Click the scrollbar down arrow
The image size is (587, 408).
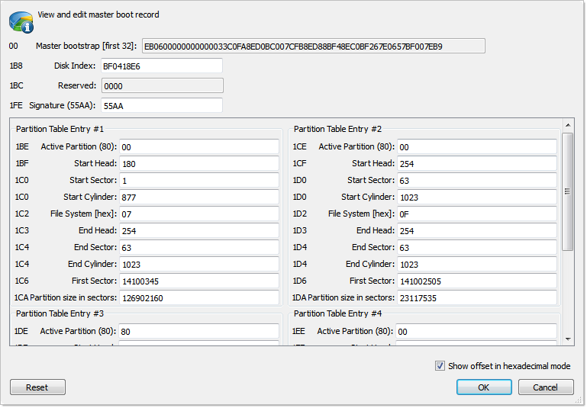(567, 339)
